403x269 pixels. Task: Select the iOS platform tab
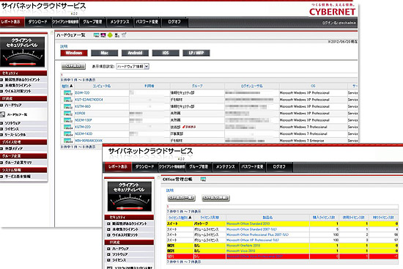click(x=166, y=53)
